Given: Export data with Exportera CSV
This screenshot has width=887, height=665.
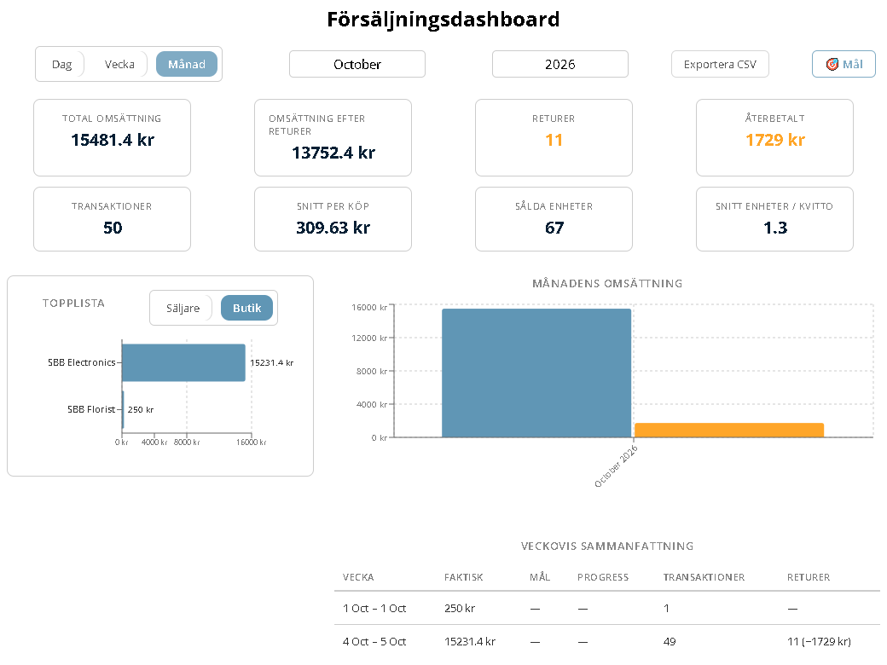Looking at the screenshot, I should [x=720, y=65].
